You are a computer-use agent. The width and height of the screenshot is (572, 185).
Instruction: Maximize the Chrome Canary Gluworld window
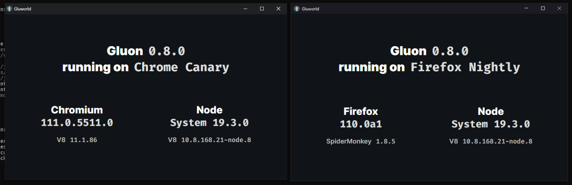point(262,9)
